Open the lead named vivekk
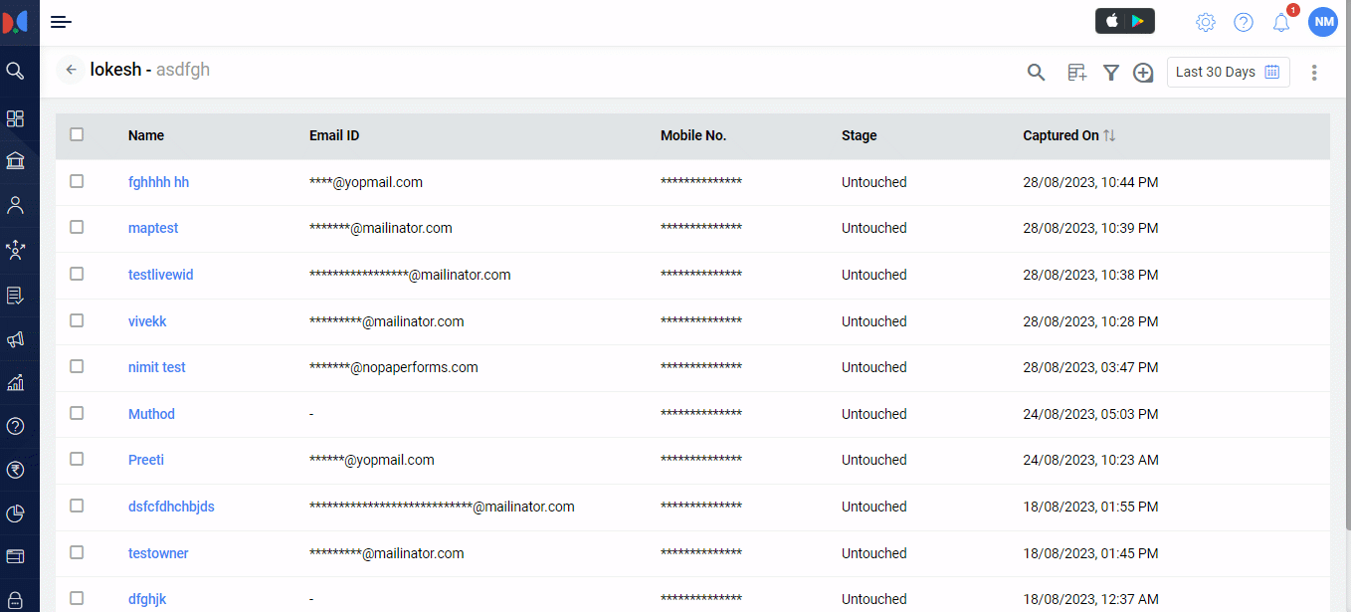 (147, 321)
